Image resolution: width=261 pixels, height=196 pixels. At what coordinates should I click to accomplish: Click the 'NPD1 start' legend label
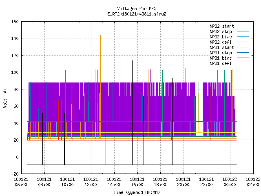pyautogui.click(x=222, y=47)
